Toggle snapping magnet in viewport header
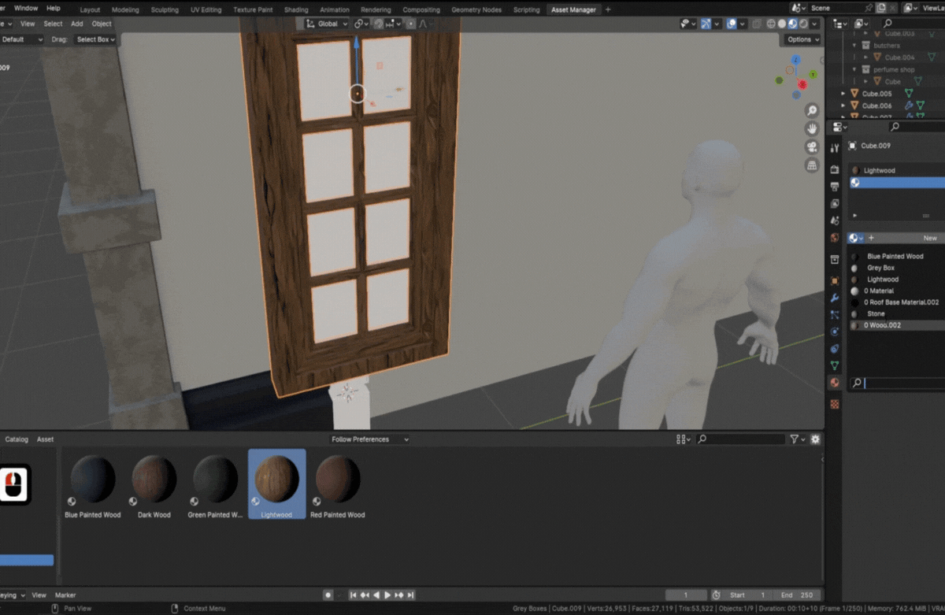Image resolution: width=945 pixels, height=615 pixels. point(379,24)
